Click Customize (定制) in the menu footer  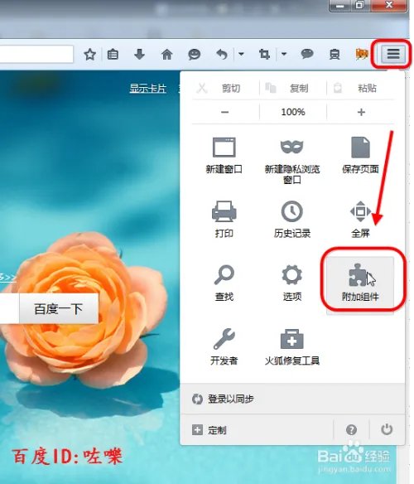pyautogui.click(x=257, y=429)
